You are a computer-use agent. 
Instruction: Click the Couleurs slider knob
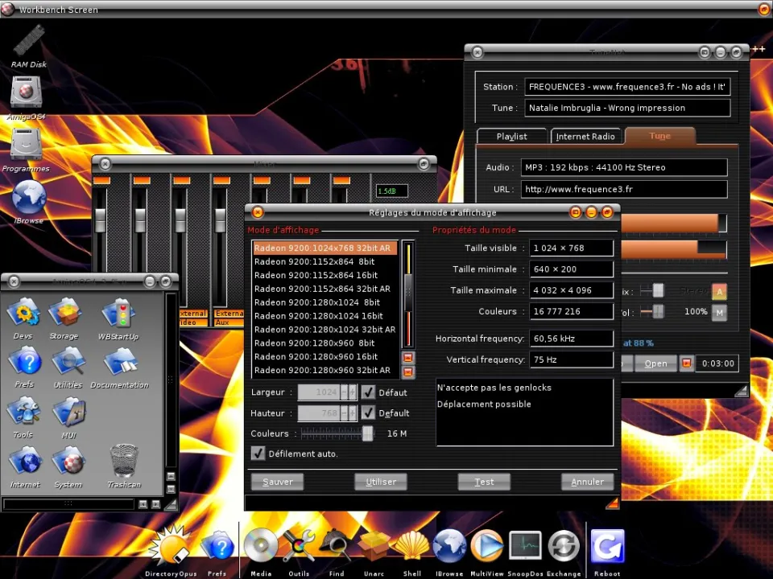click(x=368, y=433)
